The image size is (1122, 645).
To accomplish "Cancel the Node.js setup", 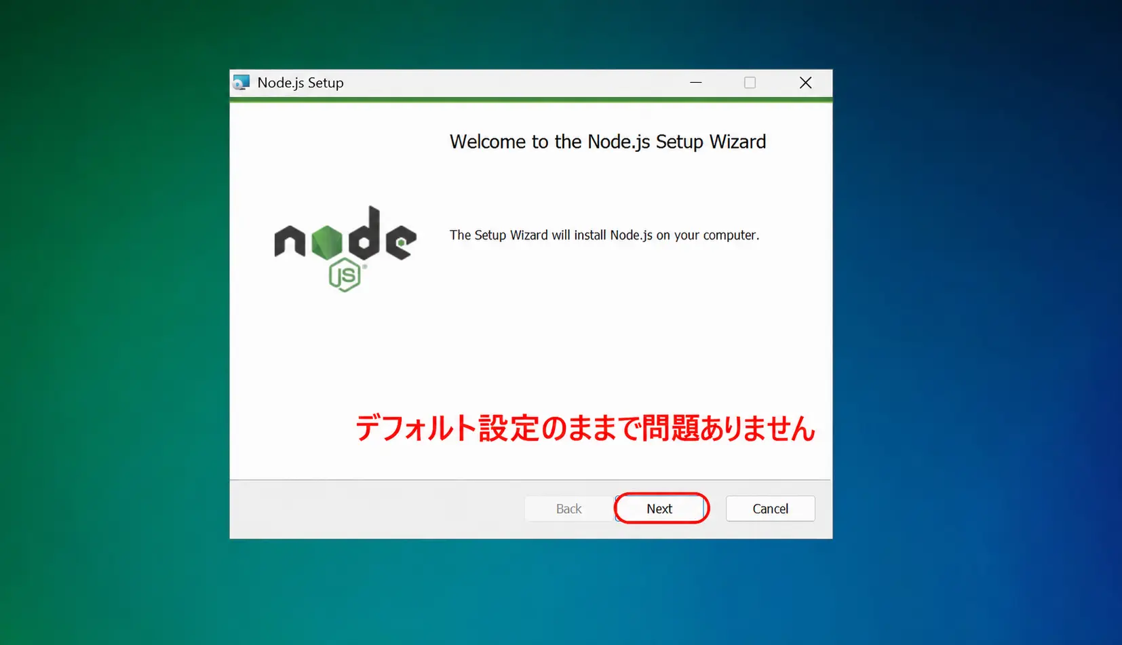I will 770,509.
